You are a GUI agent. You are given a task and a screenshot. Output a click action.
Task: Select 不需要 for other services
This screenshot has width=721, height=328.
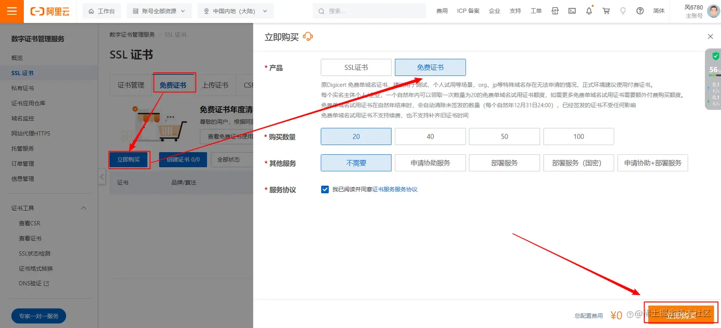click(356, 163)
